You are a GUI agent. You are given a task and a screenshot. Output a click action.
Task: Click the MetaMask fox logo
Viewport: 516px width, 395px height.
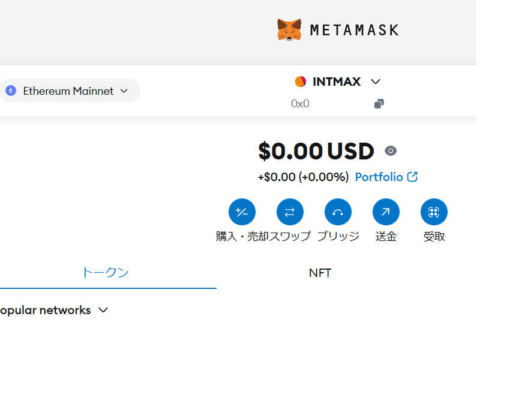click(x=289, y=30)
